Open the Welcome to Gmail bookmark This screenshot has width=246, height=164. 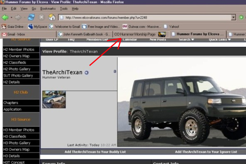click(x=65, y=27)
